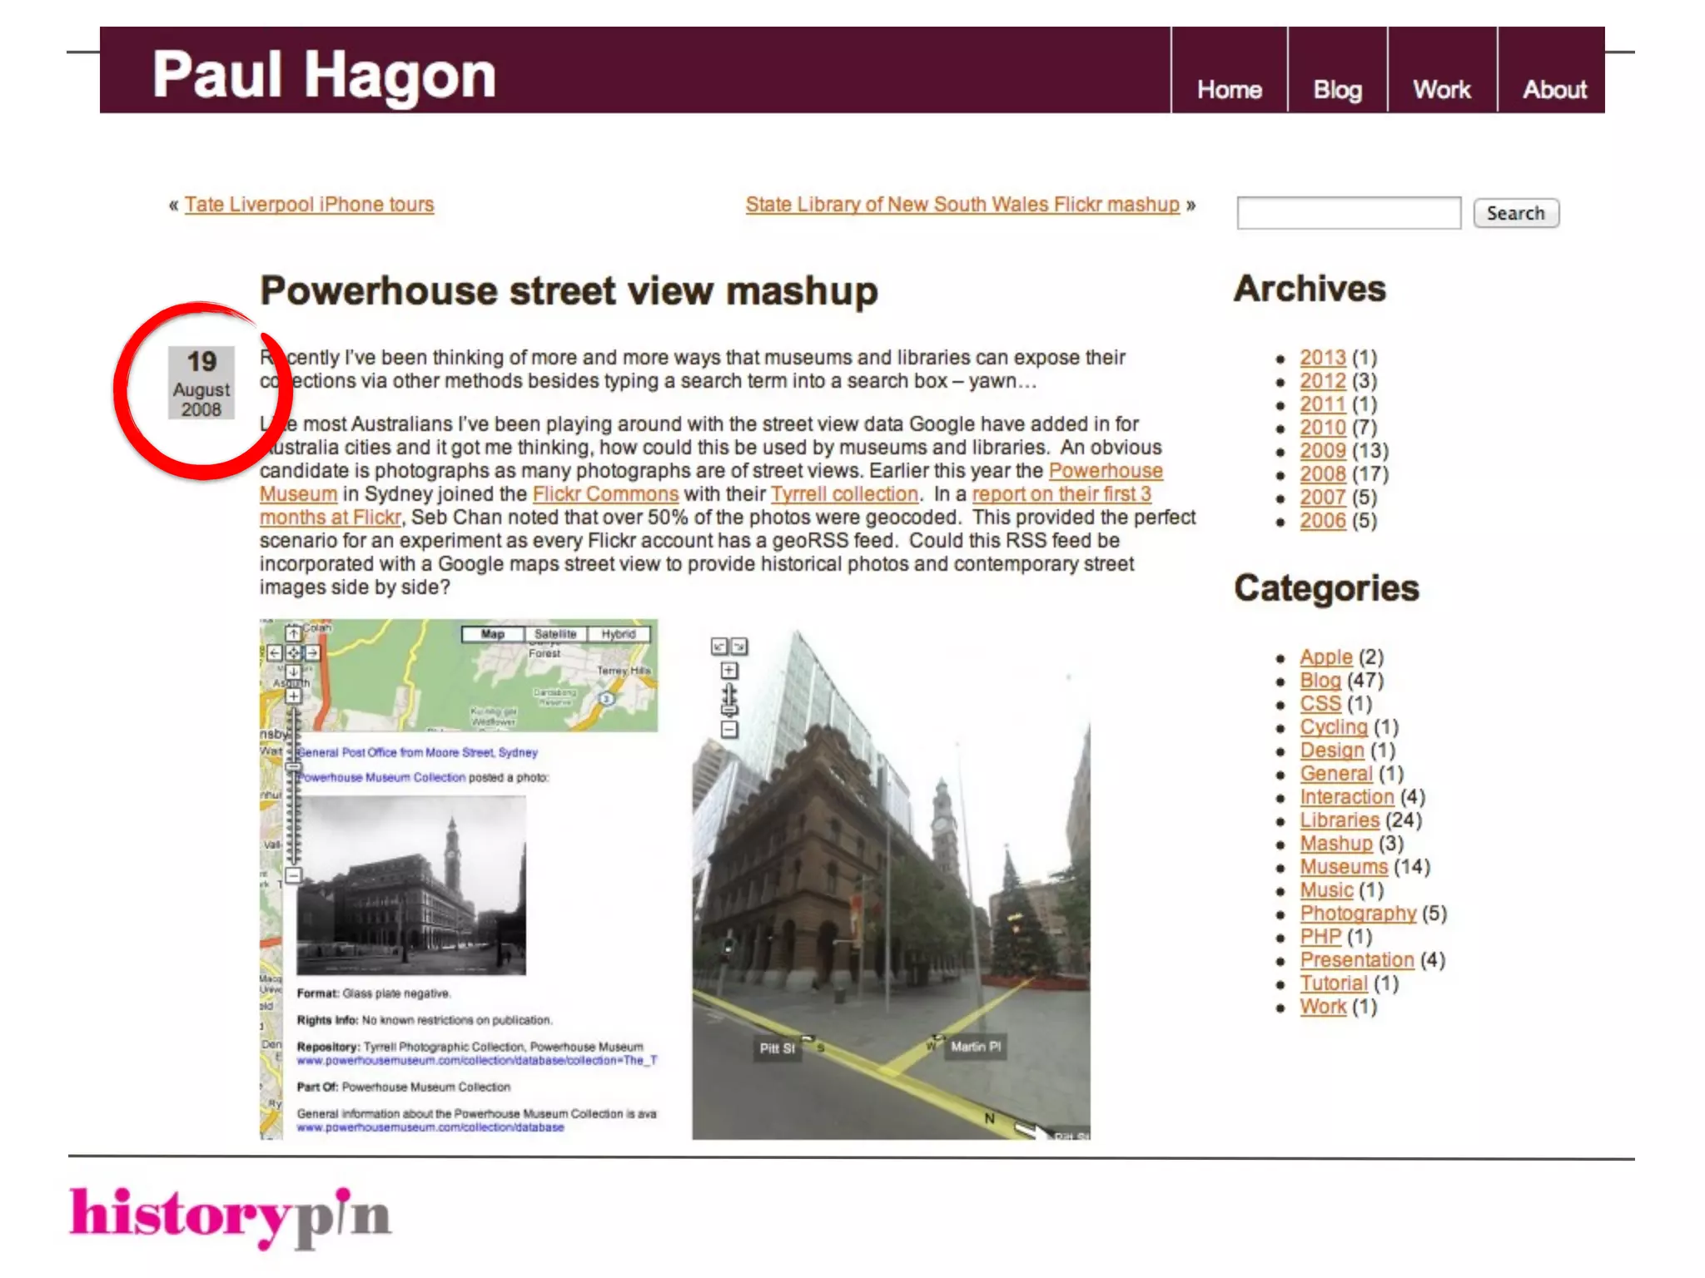The width and height of the screenshot is (1705, 1278).
Task: Zoom out on the map
Action: [x=293, y=875]
